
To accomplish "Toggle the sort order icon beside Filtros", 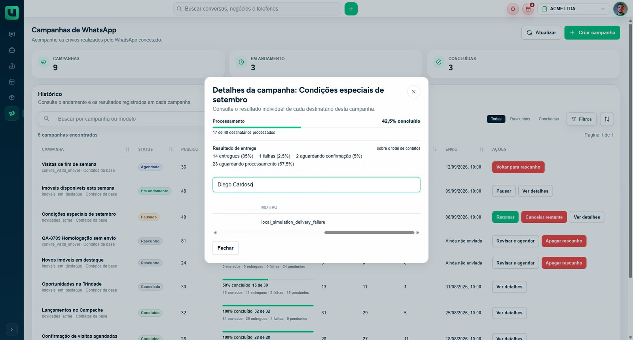I will (607, 119).
